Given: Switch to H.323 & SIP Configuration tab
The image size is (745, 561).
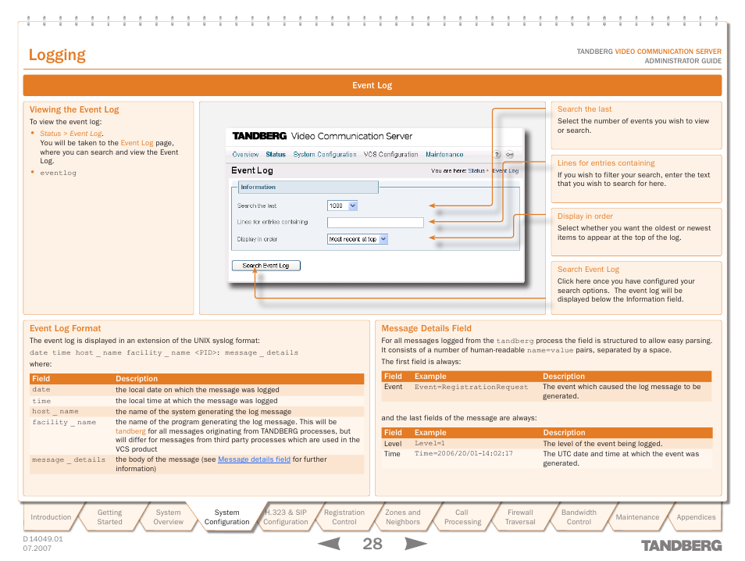Looking at the screenshot, I should tap(286, 516).
